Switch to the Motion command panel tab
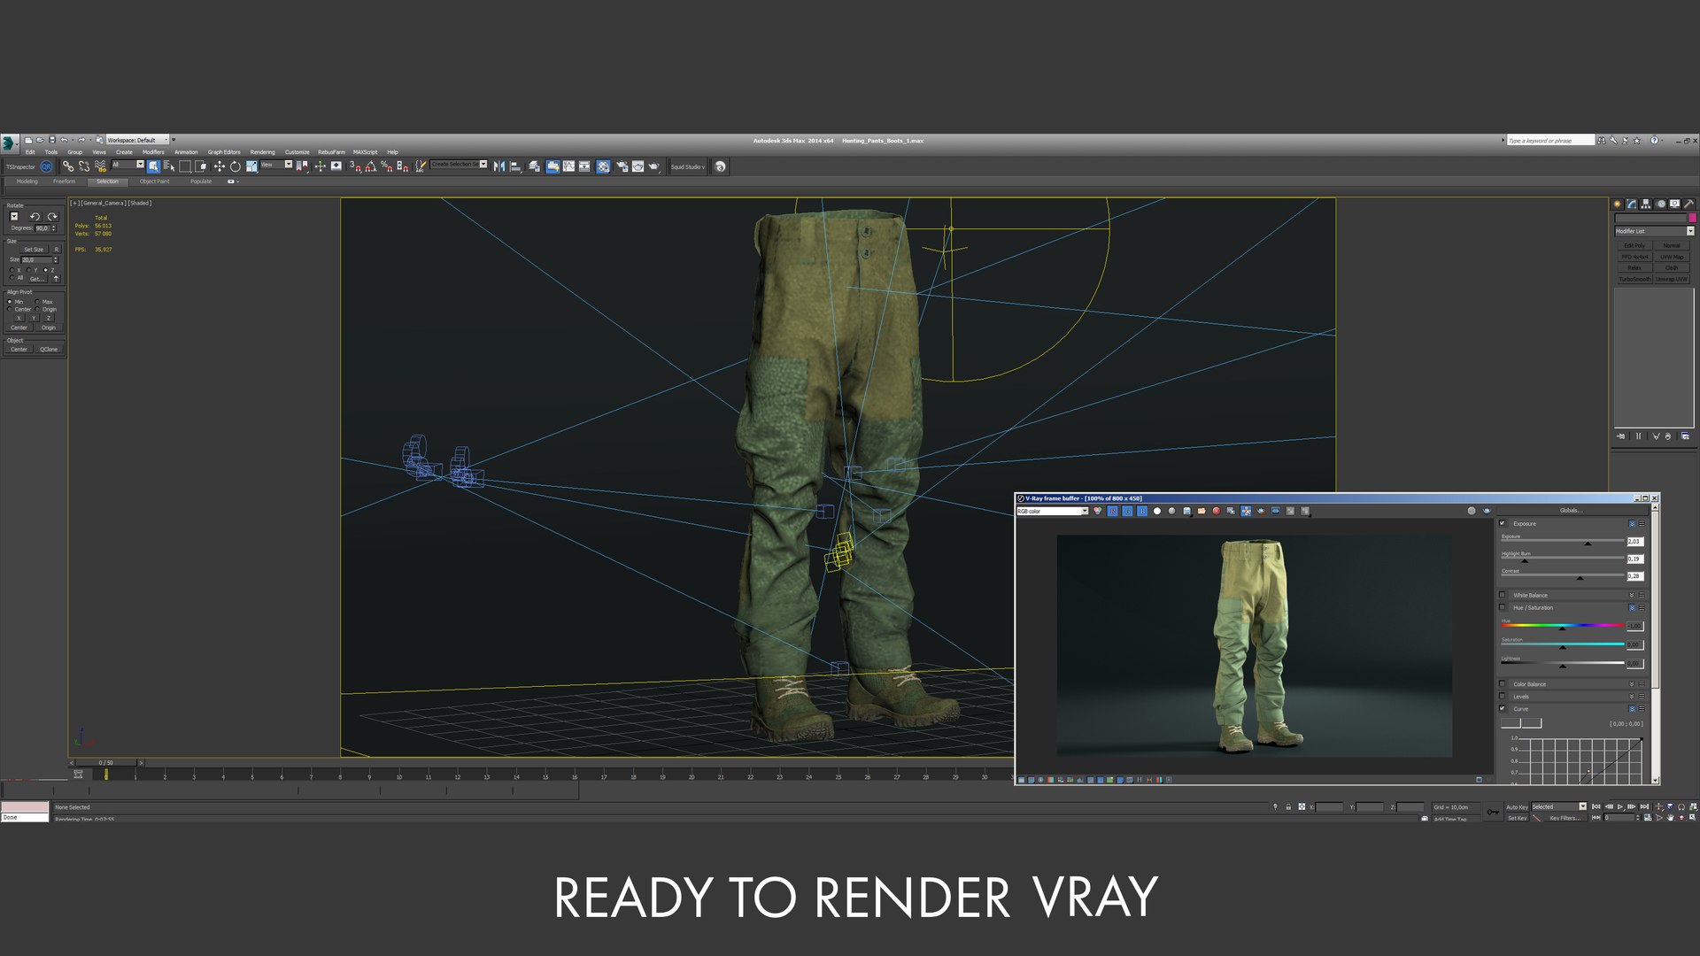This screenshot has height=956, width=1700. point(1661,204)
